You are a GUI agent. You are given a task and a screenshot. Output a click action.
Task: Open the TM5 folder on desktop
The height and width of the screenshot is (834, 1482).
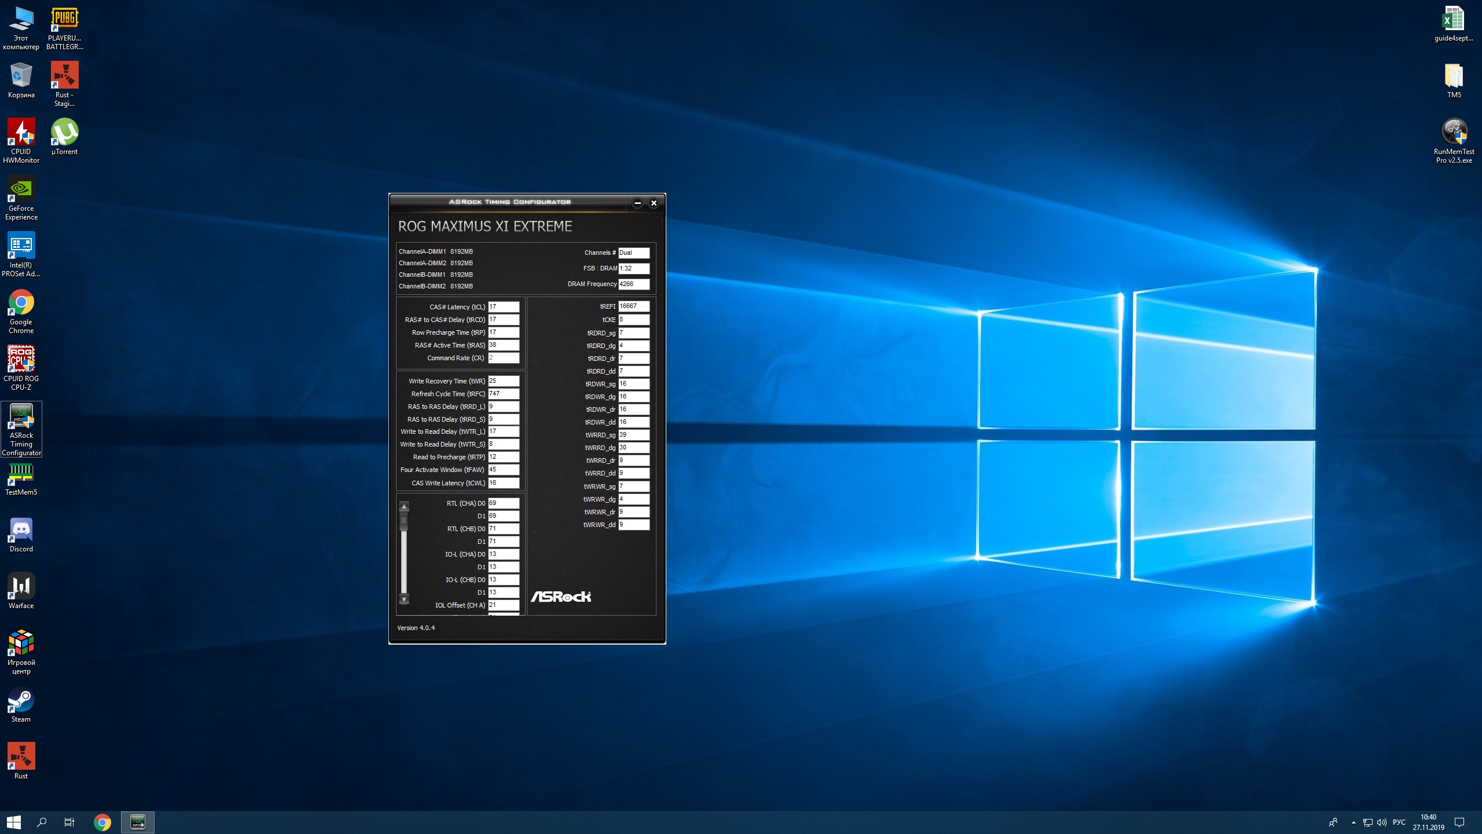click(x=1454, y=81)
